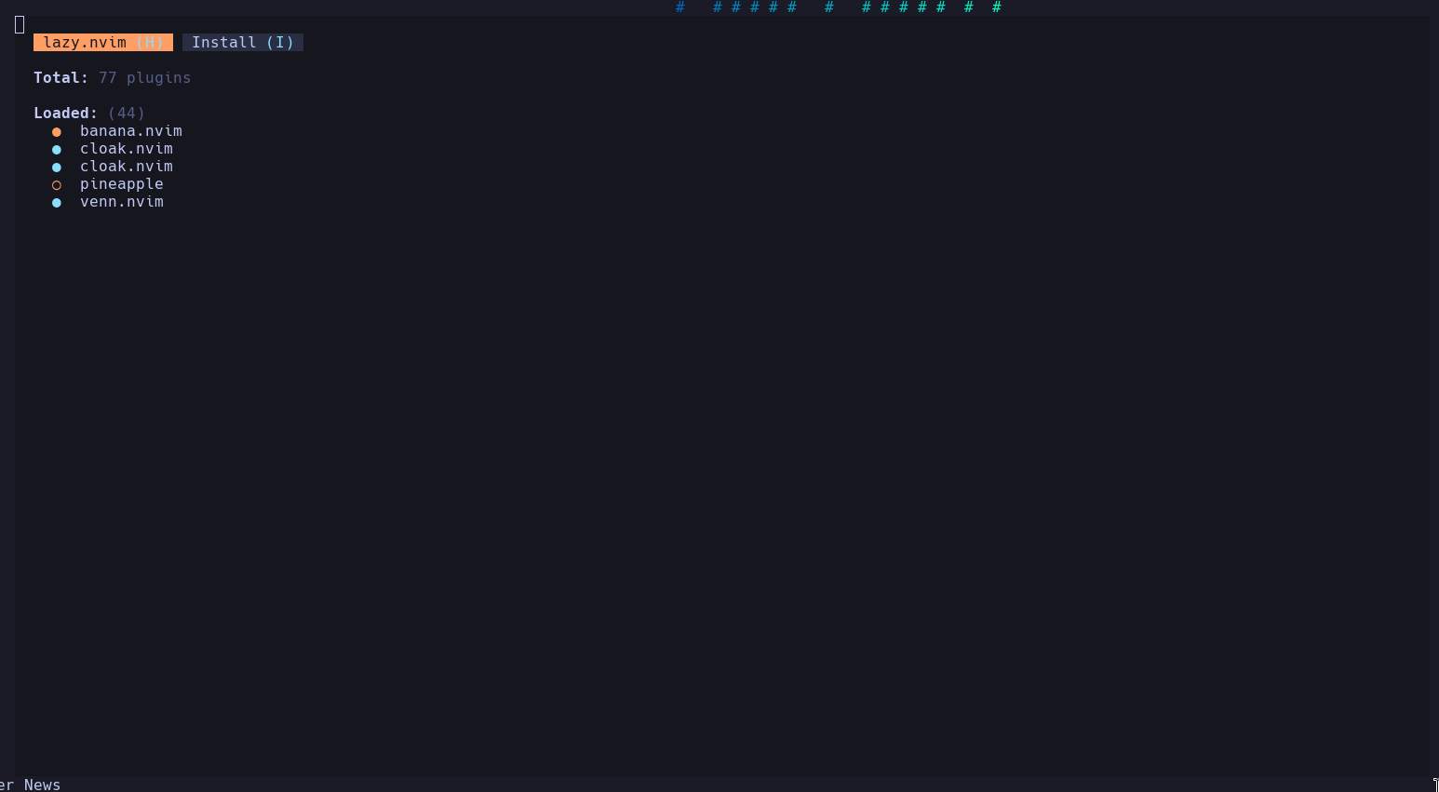This screenshot has width=1439, height=792.
Task: Click the Loaded: section heading
Action: [66, 114]
